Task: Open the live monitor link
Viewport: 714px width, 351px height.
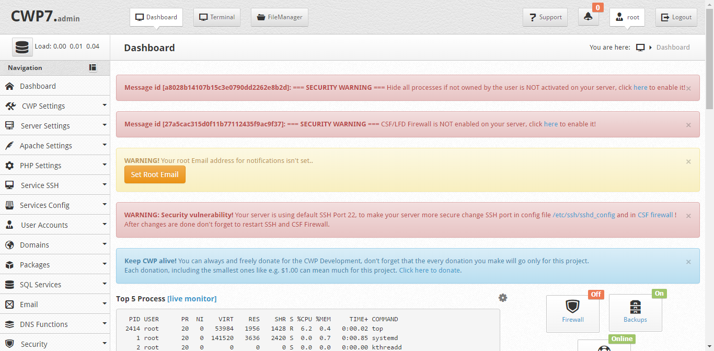Action: click(x=192, y=299)
